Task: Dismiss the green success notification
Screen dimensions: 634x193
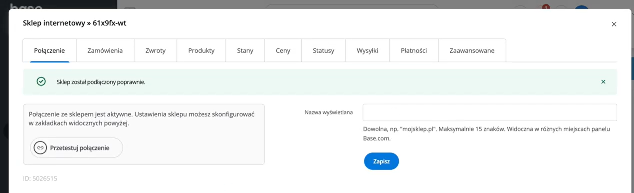Action: click(x=603, y=82)
